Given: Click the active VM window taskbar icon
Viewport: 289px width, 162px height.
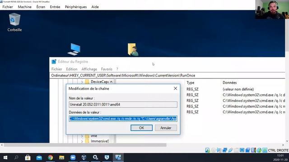Looking at the screenshot, I should point(118,157).
